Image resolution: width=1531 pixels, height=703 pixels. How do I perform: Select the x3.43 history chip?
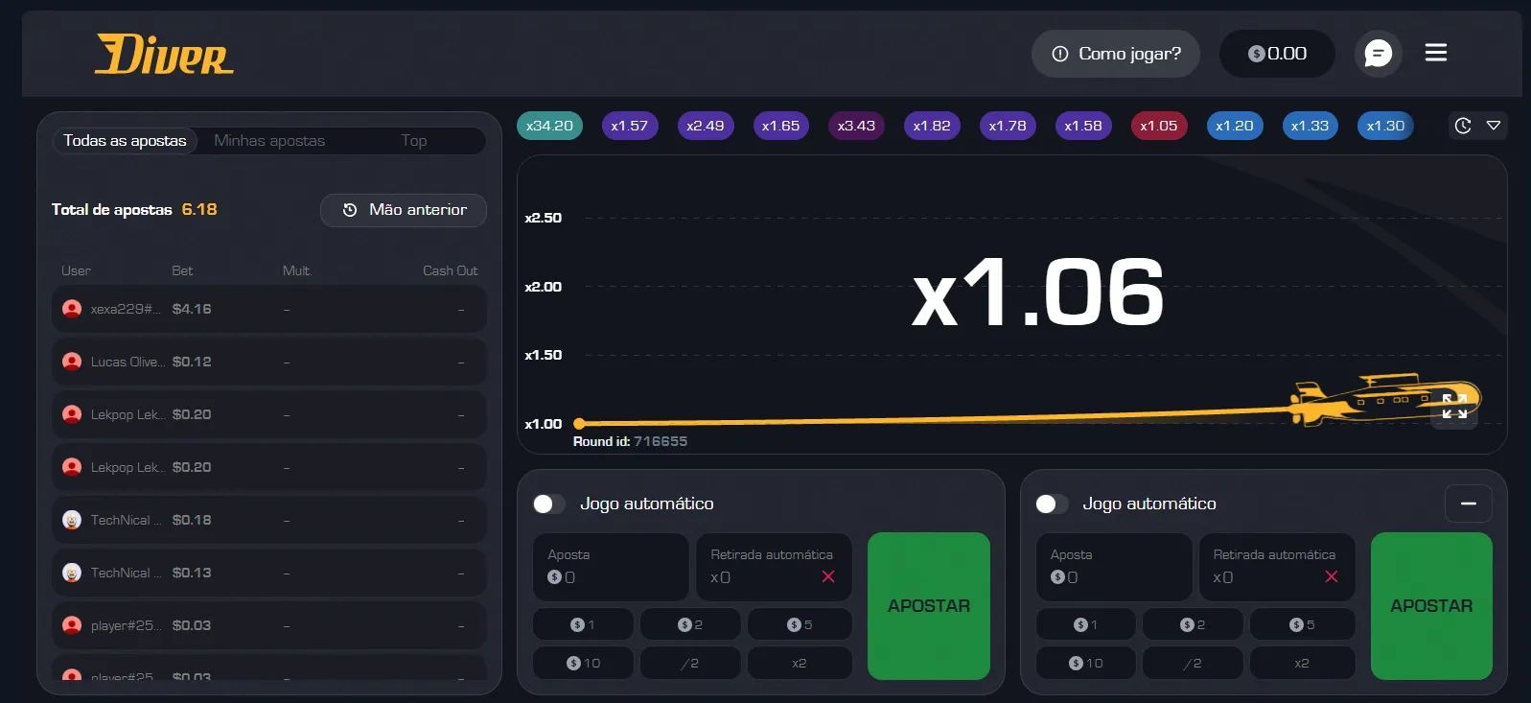pyautogui.click(x=856, y=126)
